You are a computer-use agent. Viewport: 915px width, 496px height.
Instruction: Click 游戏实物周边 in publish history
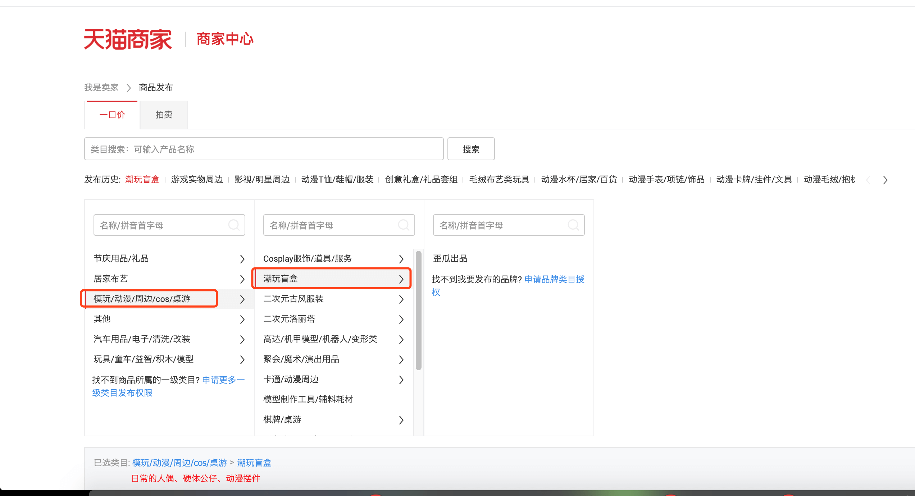point(197,179)
